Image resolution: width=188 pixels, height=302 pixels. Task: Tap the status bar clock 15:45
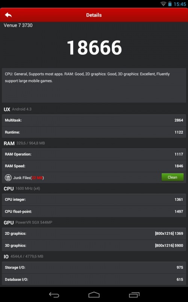pyautogui.click(x=180, y=4)
